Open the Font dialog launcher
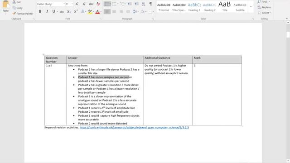The width and height of the screenshot is (290, 163). point(101,19)
